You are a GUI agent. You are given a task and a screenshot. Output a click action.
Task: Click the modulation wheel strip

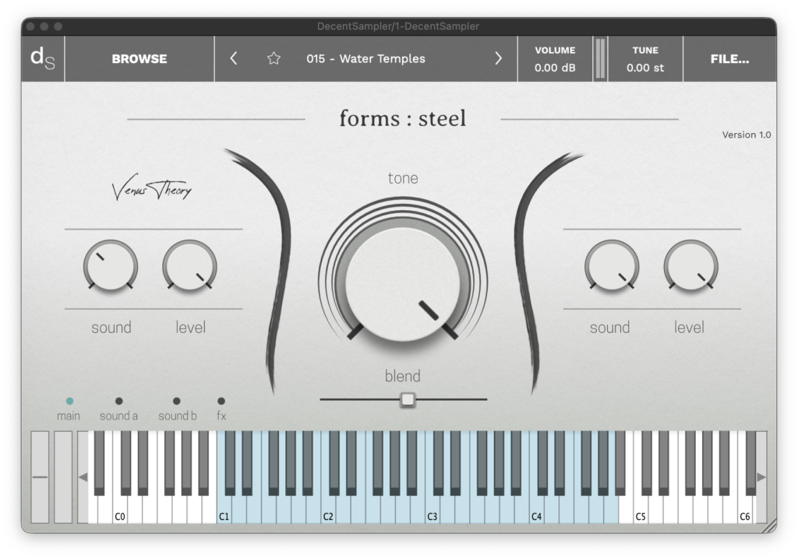63,477
